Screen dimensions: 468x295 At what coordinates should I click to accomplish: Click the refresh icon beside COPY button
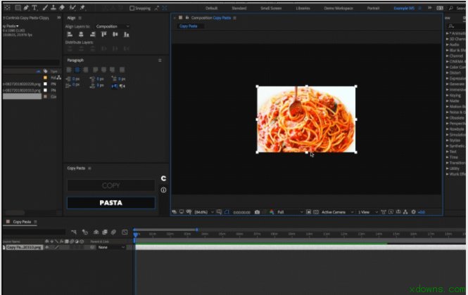[163, 178]
